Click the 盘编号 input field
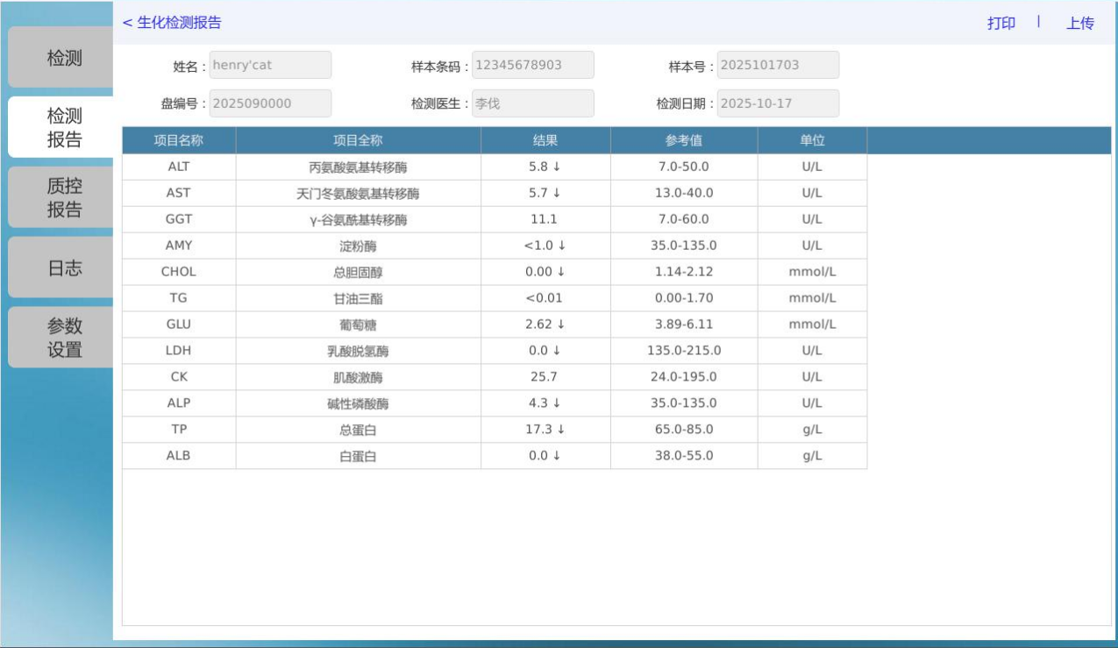The image size is (1118, 648). click(x=271, y=103)
